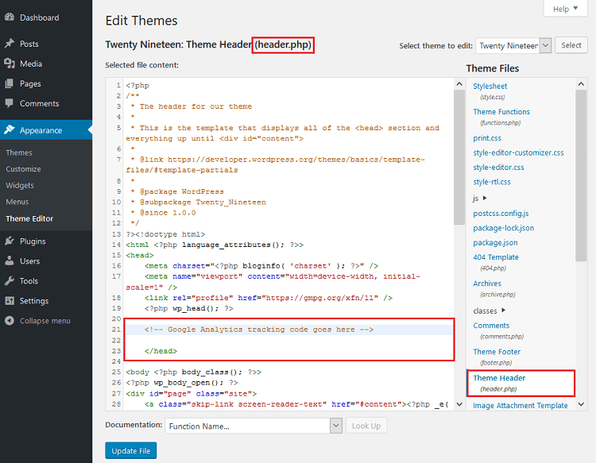Open the Pages menu item

[x=30, y=83]
